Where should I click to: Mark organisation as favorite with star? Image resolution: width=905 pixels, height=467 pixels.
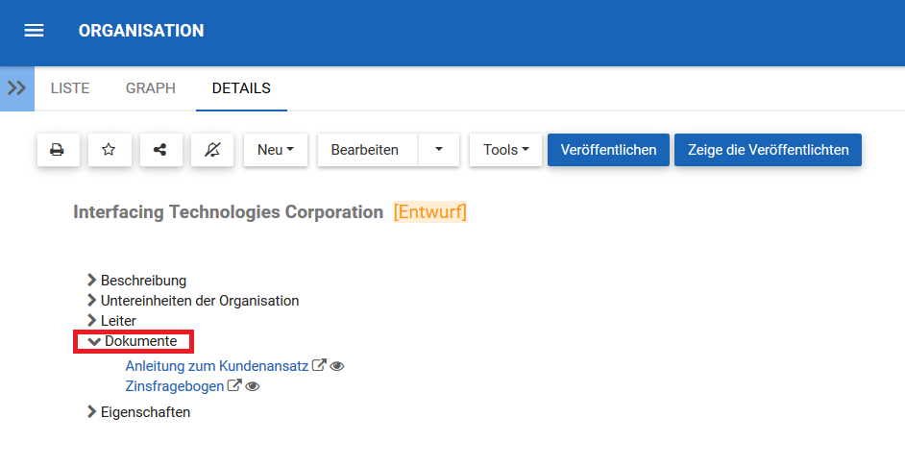109,150
